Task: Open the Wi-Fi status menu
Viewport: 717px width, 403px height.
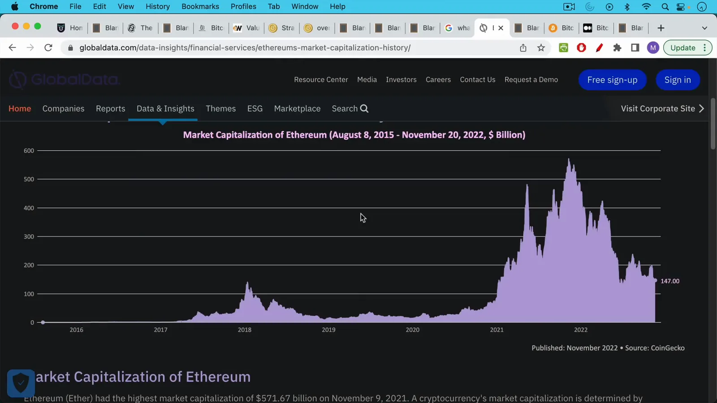Action: pos(646,7)
